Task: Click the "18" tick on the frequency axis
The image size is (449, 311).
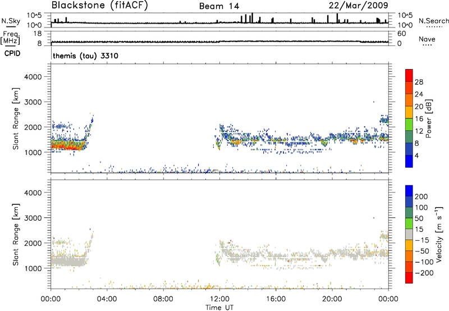Action: (38, 34)
